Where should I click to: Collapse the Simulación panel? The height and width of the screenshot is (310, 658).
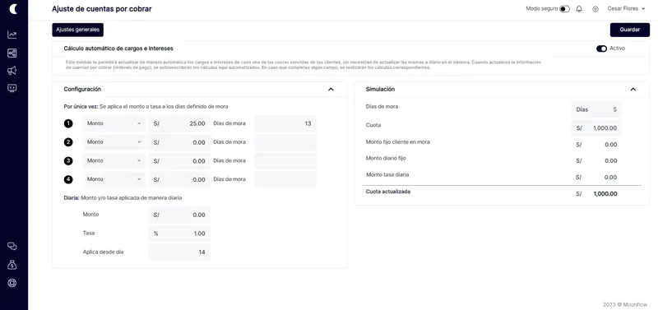633,90
